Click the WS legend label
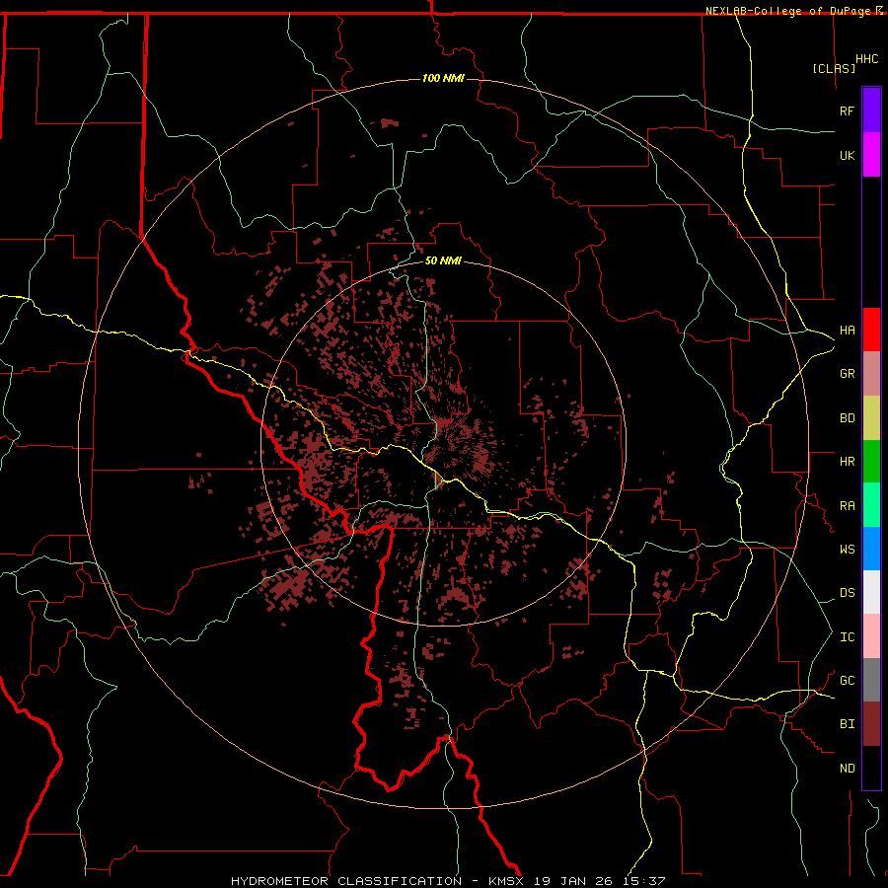This screenshot has height=888, width=888. click(848, 550)
